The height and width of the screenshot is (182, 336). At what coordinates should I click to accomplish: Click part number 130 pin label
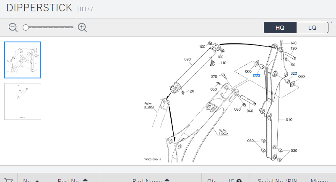[x=294, y=49]
